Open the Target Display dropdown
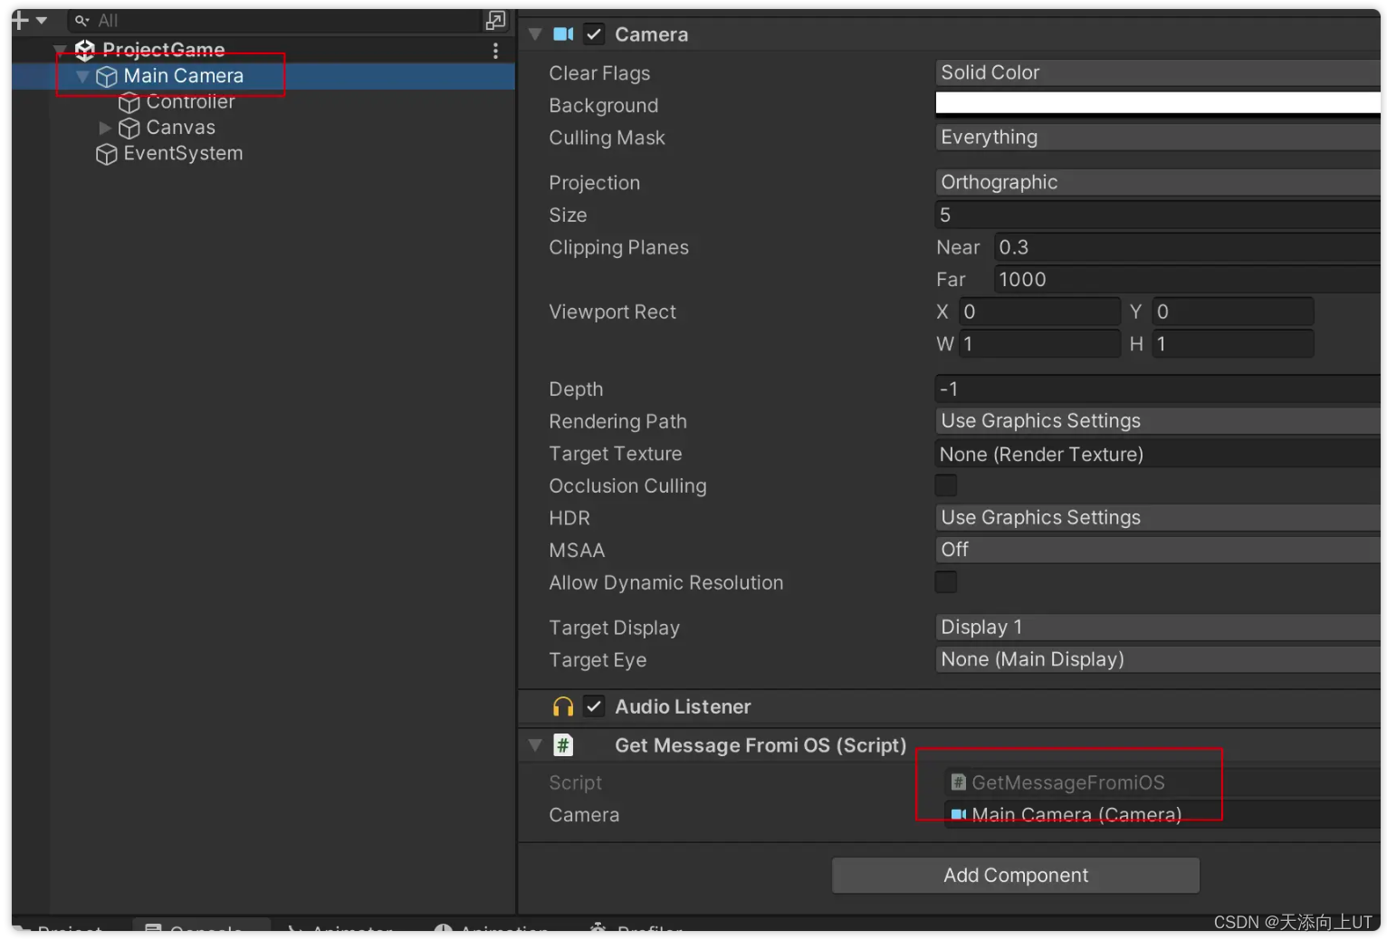The width and height of the screenshot is (1387, 940). pyautogui.click(x=1157, y=627)
